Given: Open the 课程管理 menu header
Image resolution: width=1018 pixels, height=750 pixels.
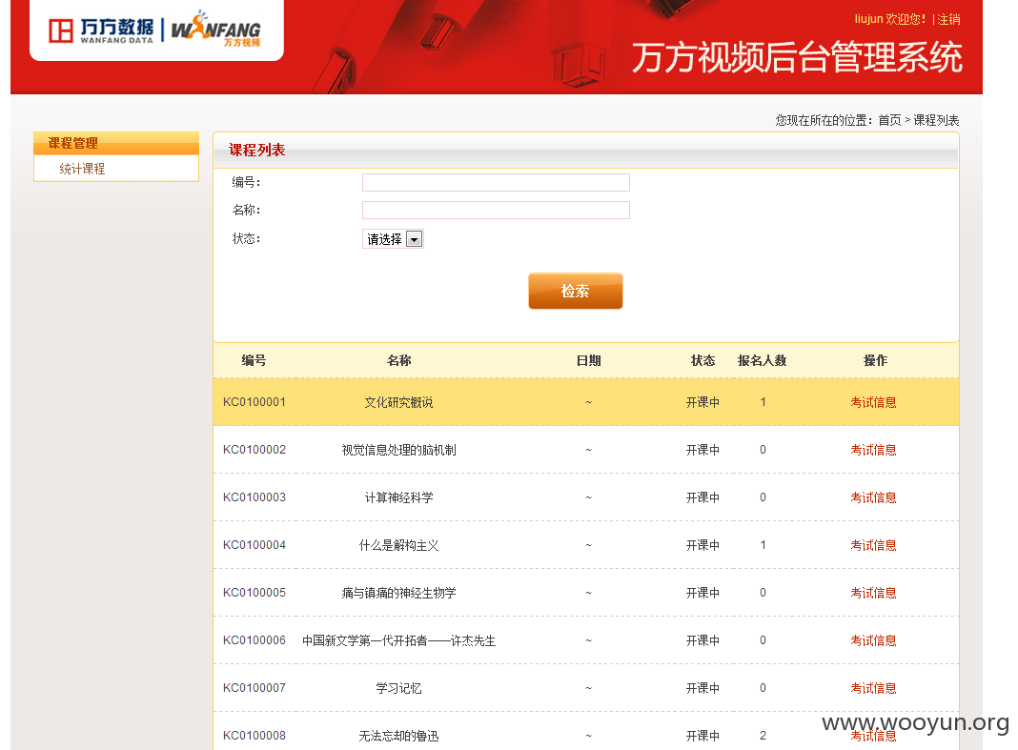Looking at the screenshot, I should coord(116,143).
